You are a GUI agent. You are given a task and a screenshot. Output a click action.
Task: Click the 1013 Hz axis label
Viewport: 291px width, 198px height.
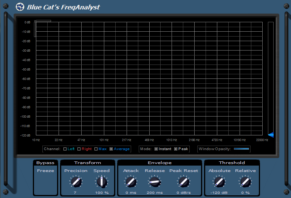[x=172, y=140]
